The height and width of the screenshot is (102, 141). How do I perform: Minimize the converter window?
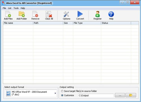pyautogui.click(x=122, y=3)
